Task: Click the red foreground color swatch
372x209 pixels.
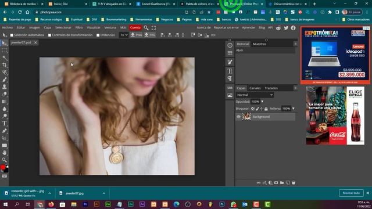Action: pyautogui.click(x=3, y=167)
